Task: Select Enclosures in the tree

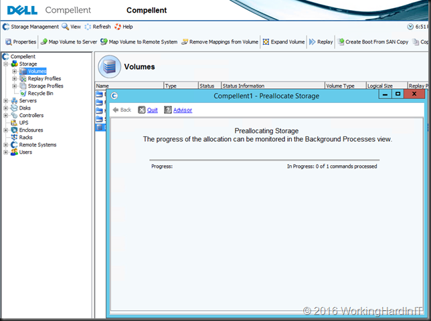Action: coord(31,130)
